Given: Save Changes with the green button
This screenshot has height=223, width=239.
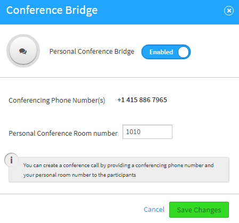Looking at the screenshot, I should click(199, 210).
